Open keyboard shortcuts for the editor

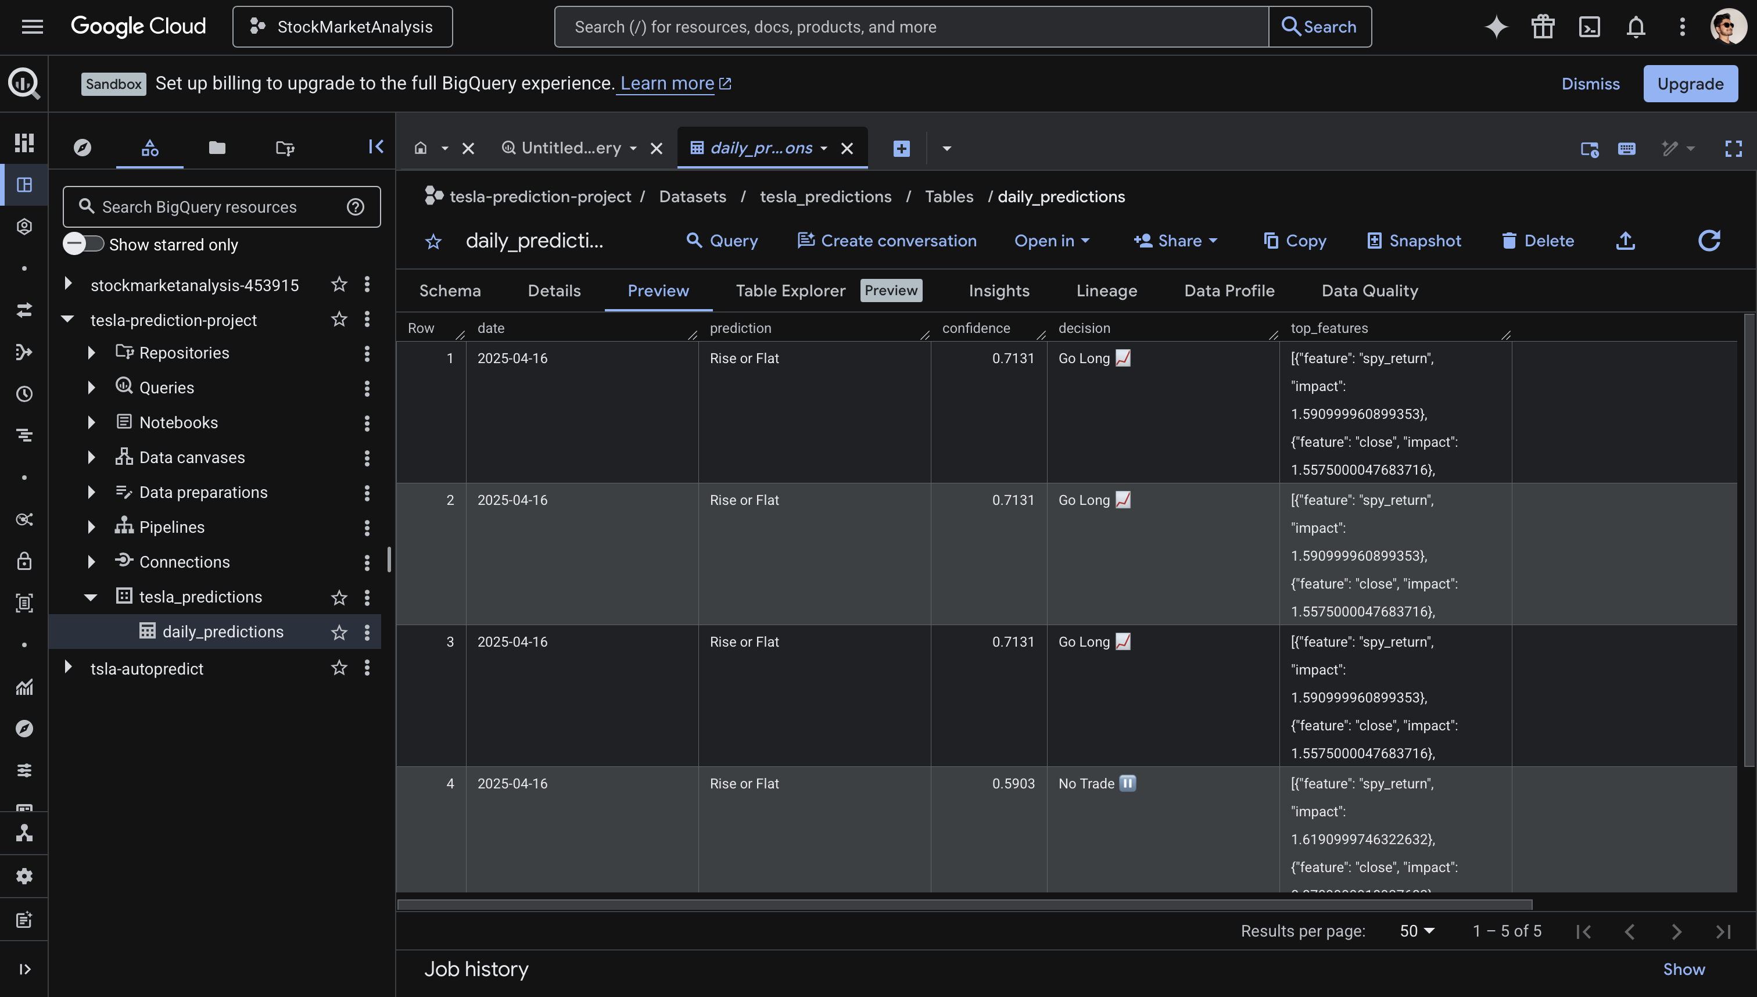click(1627, 149)
